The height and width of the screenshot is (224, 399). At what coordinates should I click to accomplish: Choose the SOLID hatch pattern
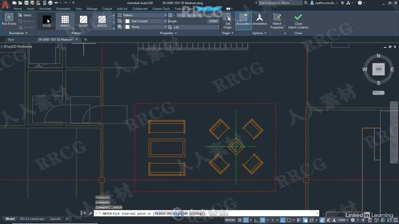point(46,21)
